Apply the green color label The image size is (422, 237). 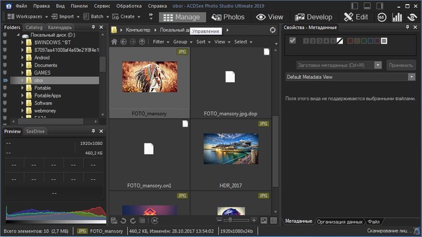(363, 41)
